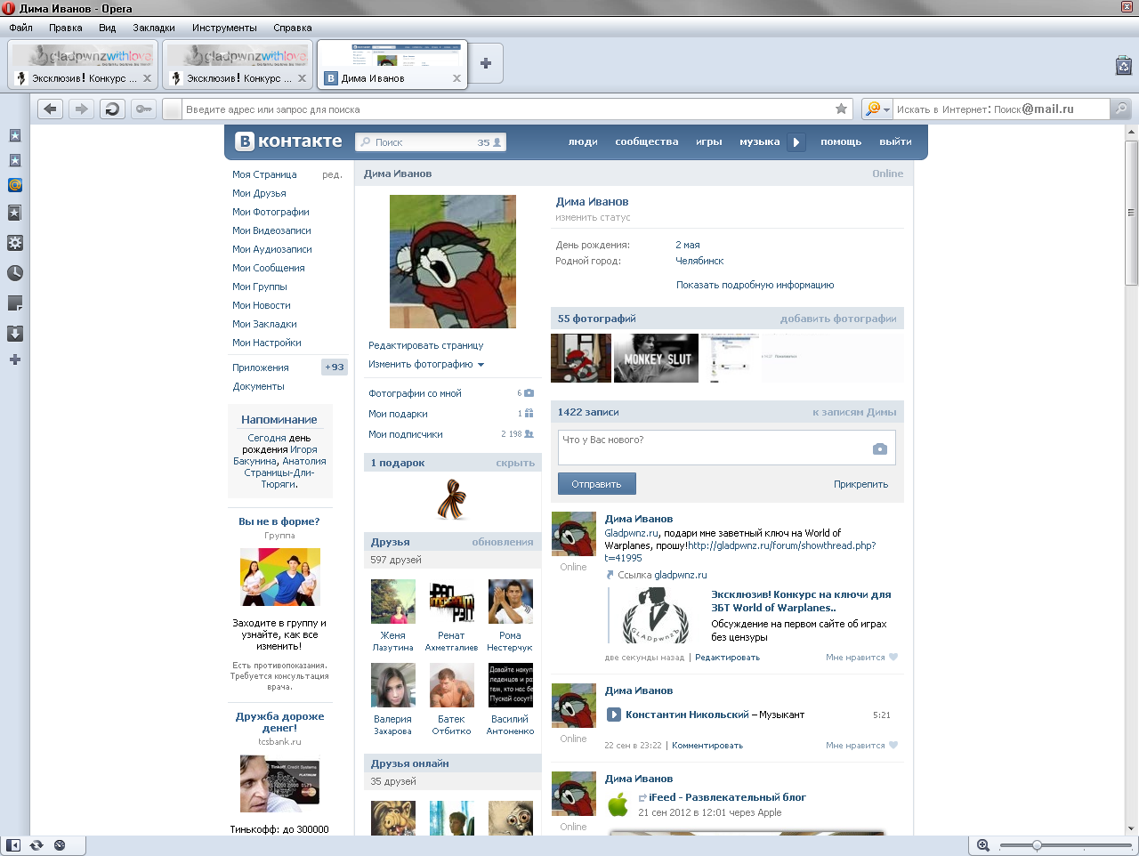Like the gladpwnz.ru post with heart
This screenshot has height=856, width=1139.
pos(893,658)
